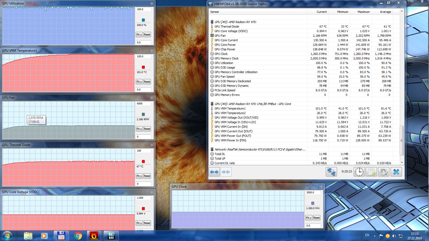Close the GPU Core Voltage graph window
Screen dimensions: 429x241
pyautogui.click(x=152, y=192)
